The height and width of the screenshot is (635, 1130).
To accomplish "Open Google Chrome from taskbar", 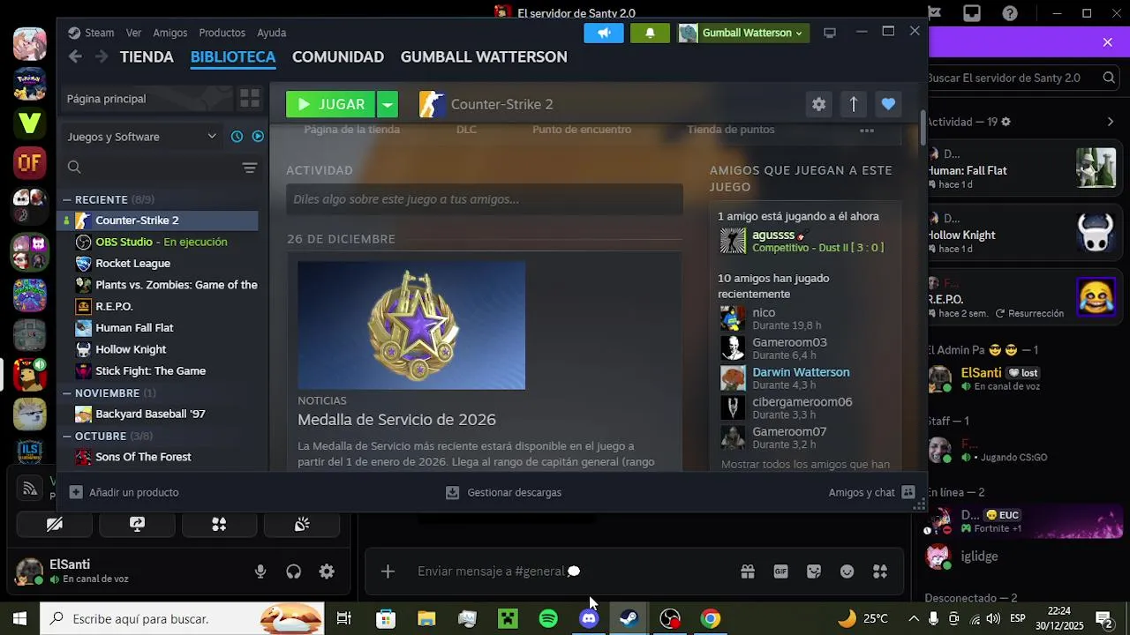I will coord(711,619).
